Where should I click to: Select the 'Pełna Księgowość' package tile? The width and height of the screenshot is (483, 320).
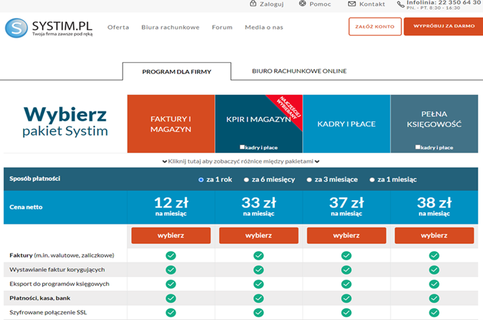(x=435, y=124)
